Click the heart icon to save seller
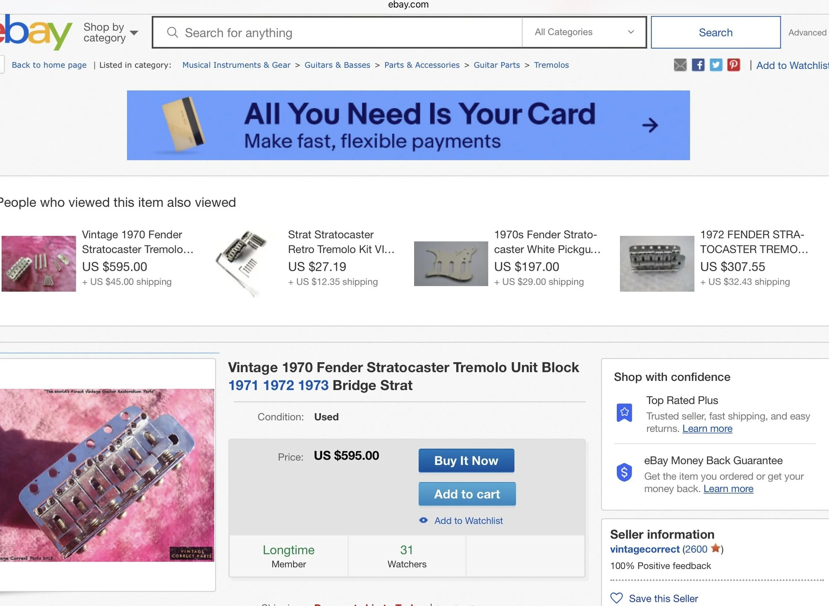Viewport: 829px width, 606px height. tap(616, 598)
